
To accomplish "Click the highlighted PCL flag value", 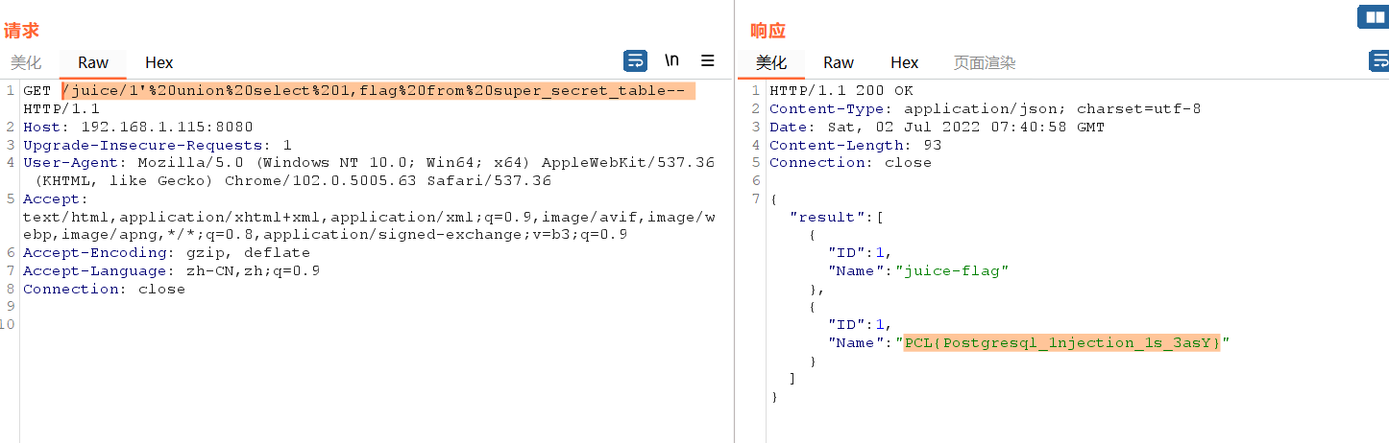I will point(1061,343).
